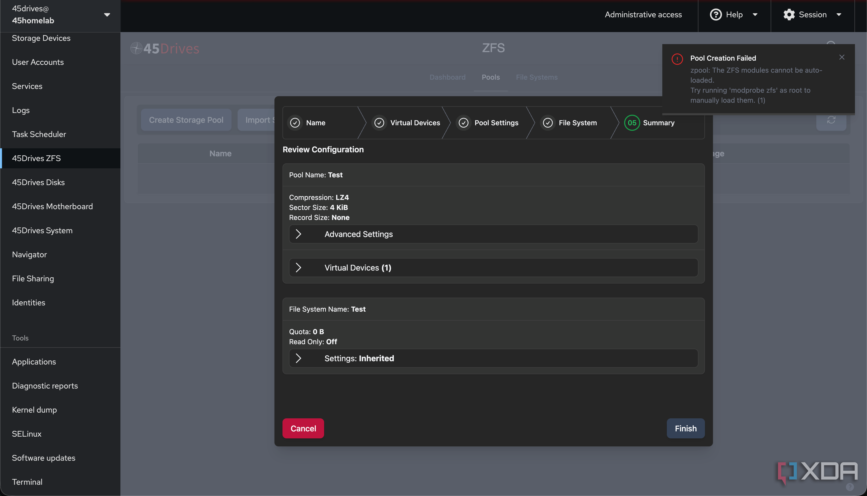Click Create Storage Pool button
The height and width of the screenshot is (496, 867).
coord(186,120)
